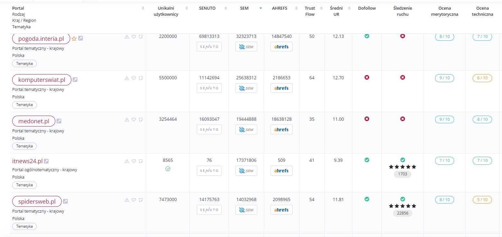The width and height of the screenshot is (502, 237).
Task: Open note icon for spidersweb.pl
Action: click(141, 200)
